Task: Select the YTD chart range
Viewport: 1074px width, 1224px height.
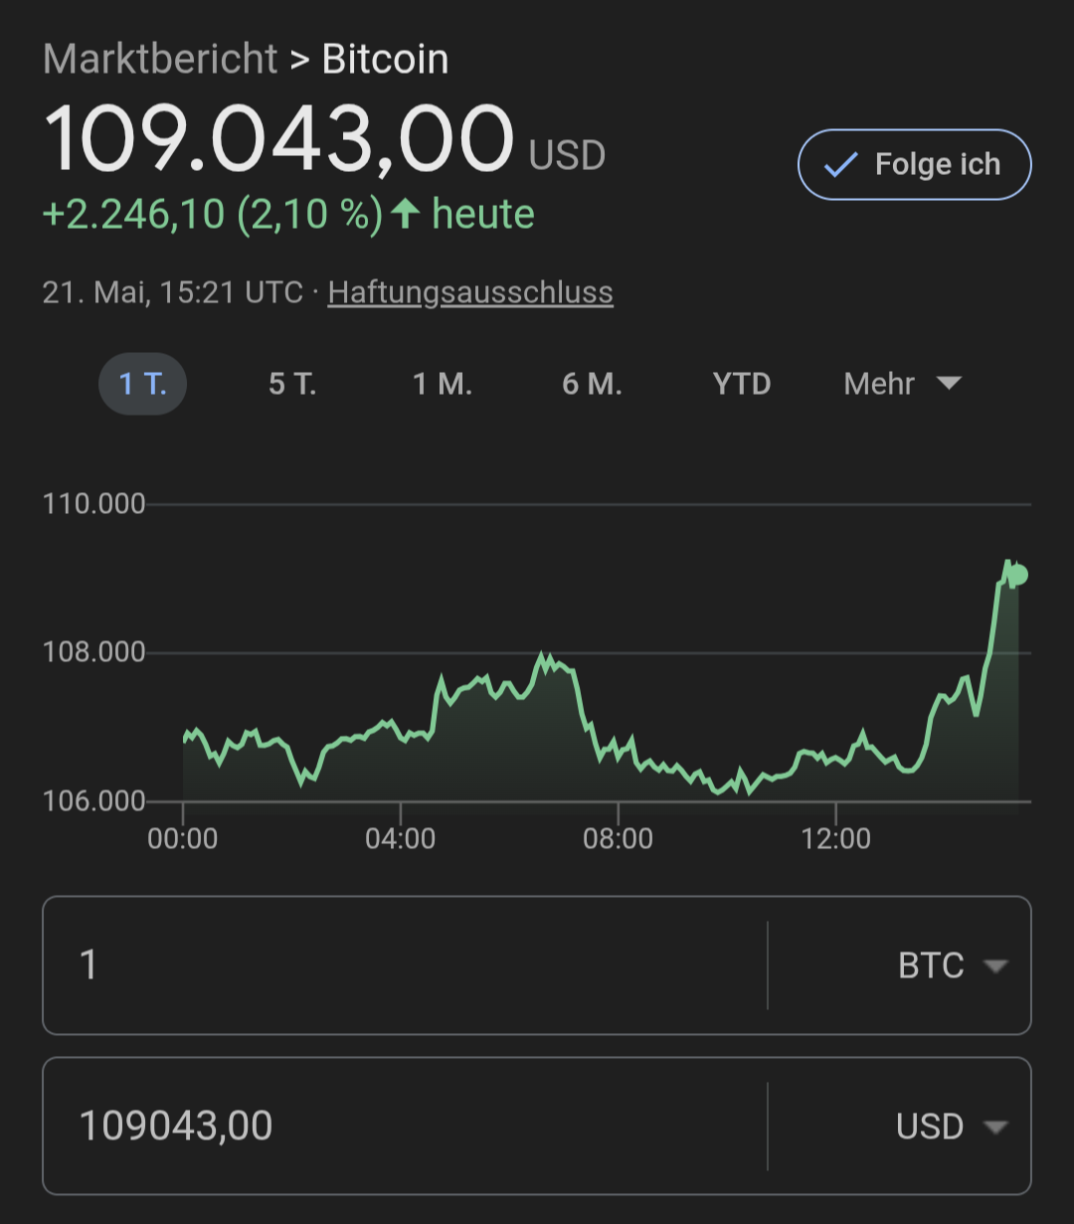Action: [742, 384]
